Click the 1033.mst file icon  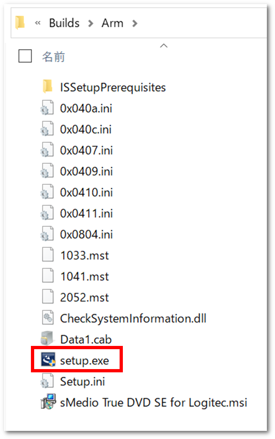coord(48,255)
